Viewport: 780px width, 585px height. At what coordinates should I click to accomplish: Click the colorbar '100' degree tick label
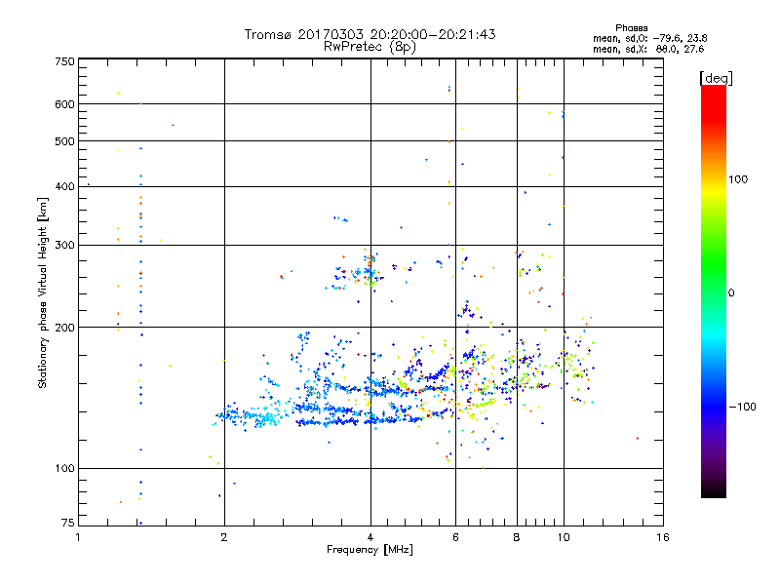pos(738,179)
